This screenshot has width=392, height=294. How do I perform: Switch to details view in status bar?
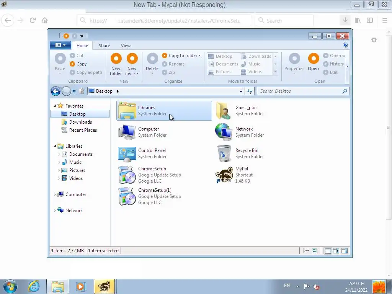point(306,251)
